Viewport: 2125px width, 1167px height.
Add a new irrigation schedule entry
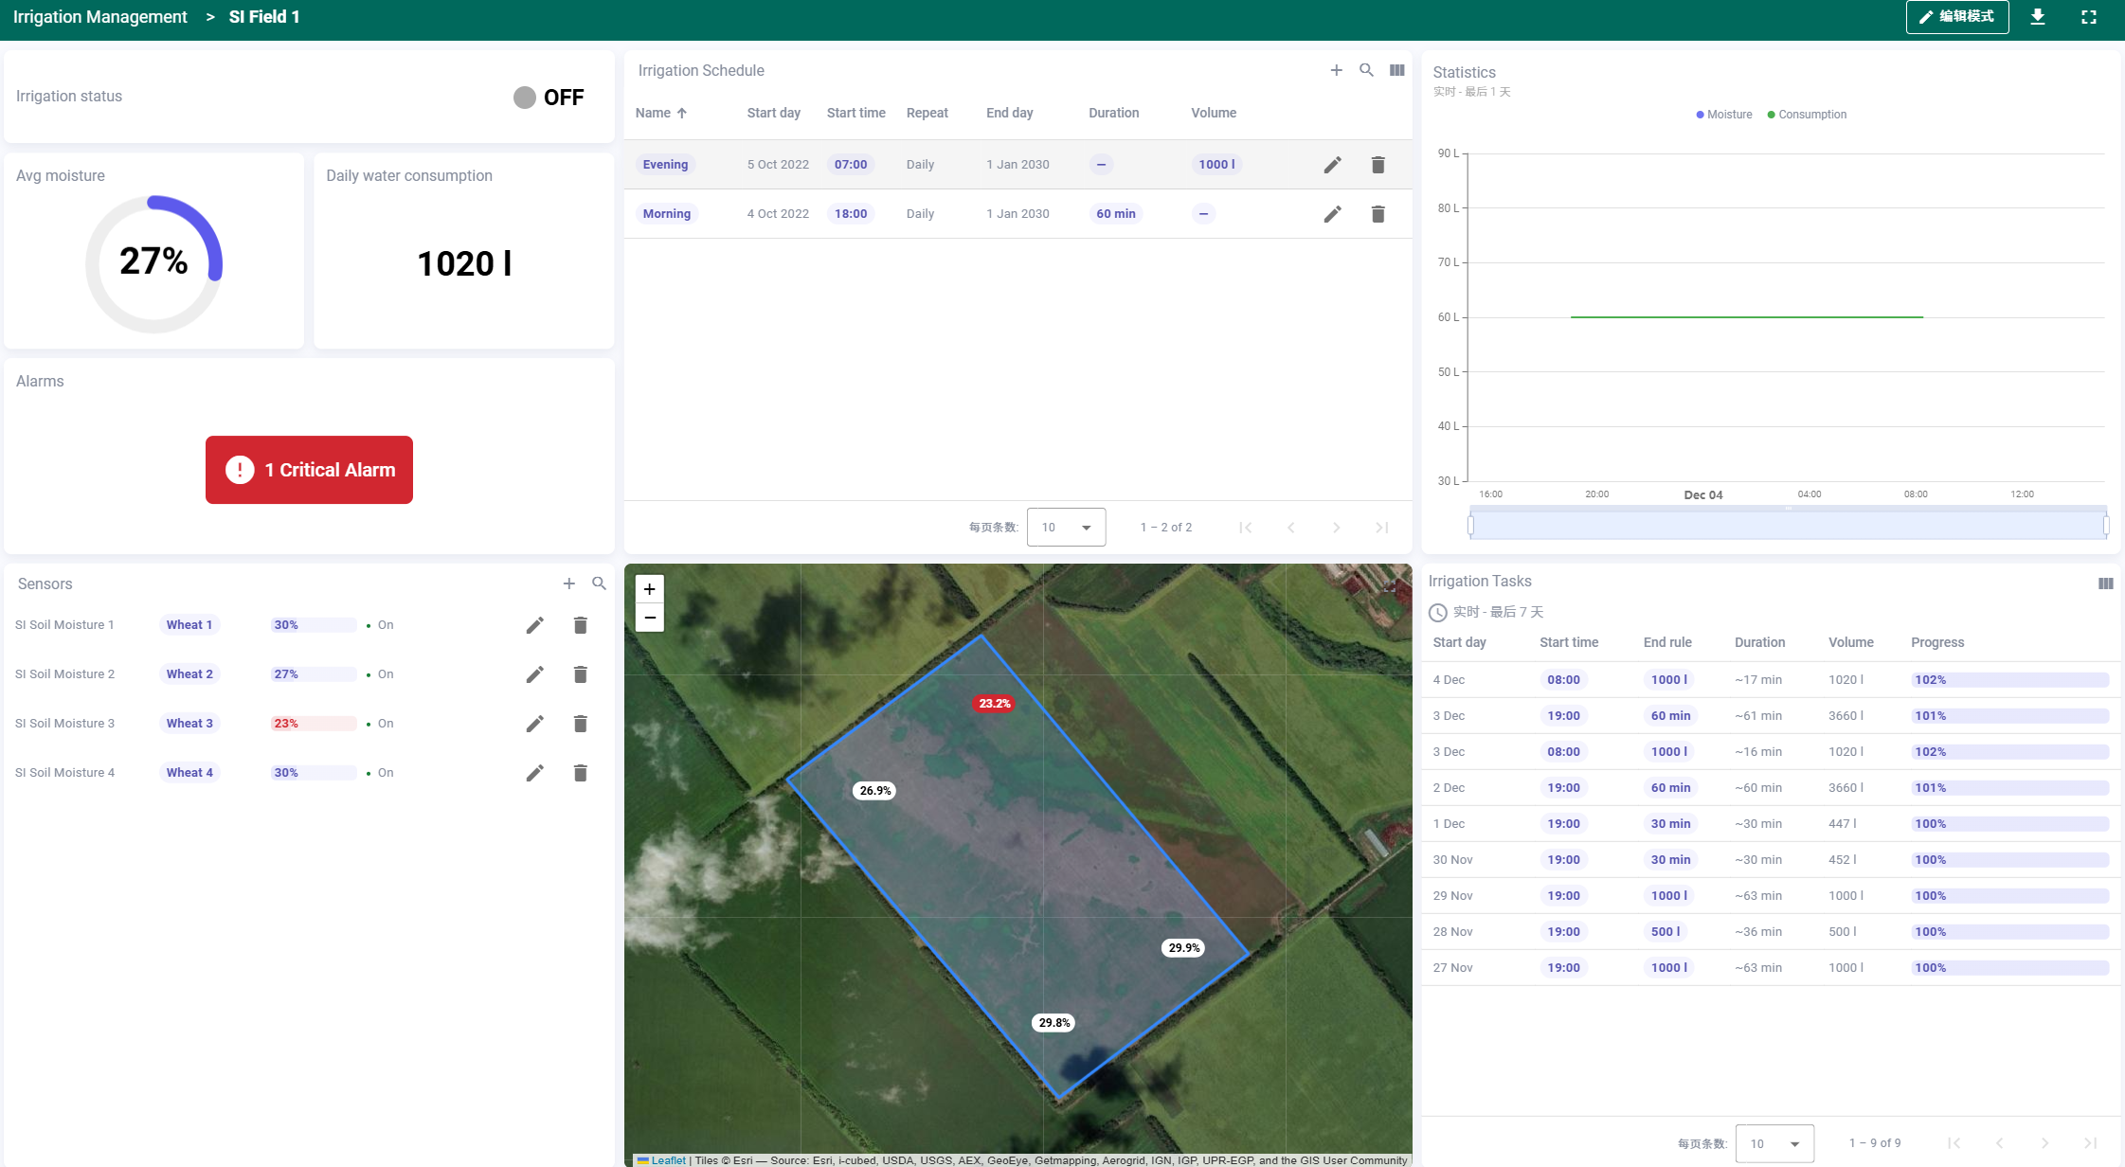1336,70
